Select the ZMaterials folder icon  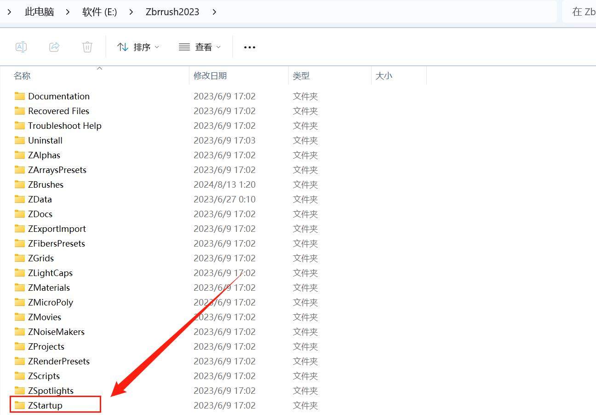click(20, 288)
